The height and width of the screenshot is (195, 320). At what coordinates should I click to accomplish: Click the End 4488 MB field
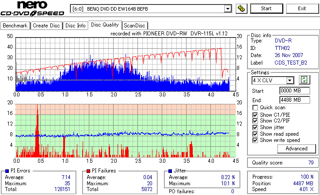(295, 100)
